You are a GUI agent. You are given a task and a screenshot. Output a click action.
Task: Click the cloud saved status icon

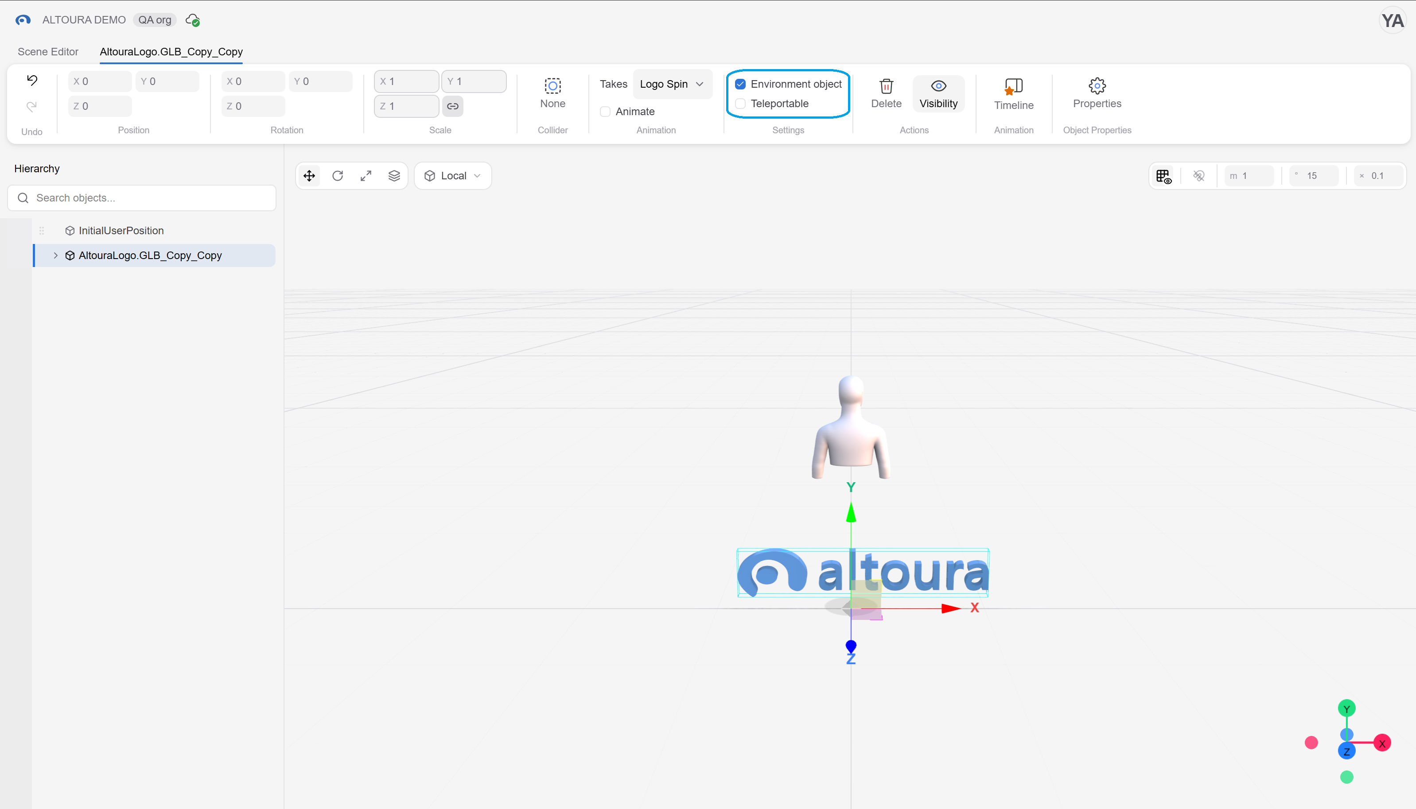[193, 20]
